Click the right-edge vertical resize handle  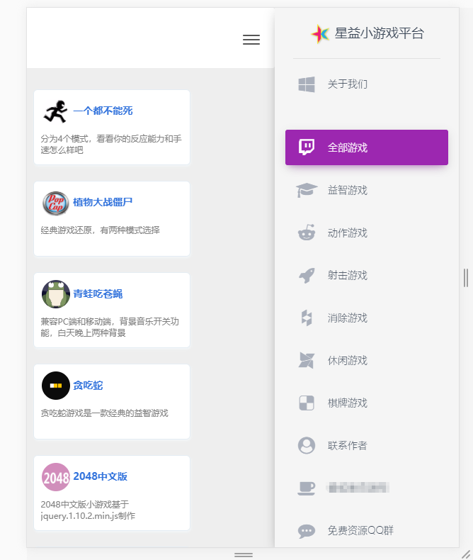point(465,278)
